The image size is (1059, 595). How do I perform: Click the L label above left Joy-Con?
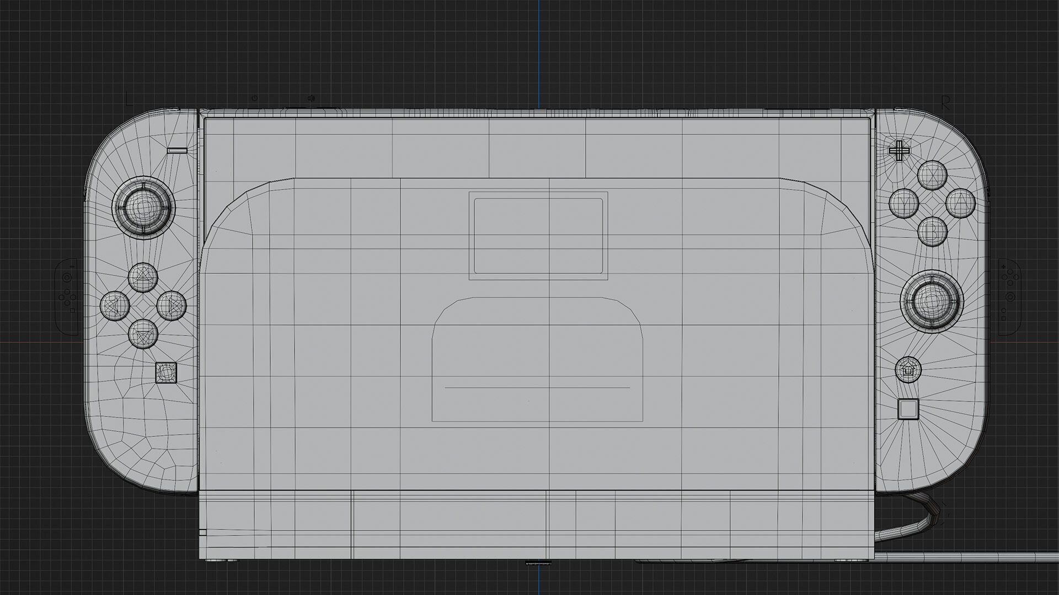click(x=129, y=99)
